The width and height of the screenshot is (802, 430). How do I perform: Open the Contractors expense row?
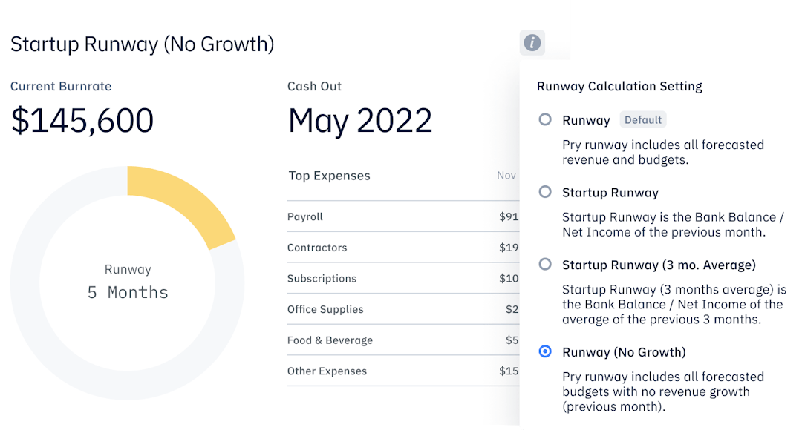(x=402, y=248)
